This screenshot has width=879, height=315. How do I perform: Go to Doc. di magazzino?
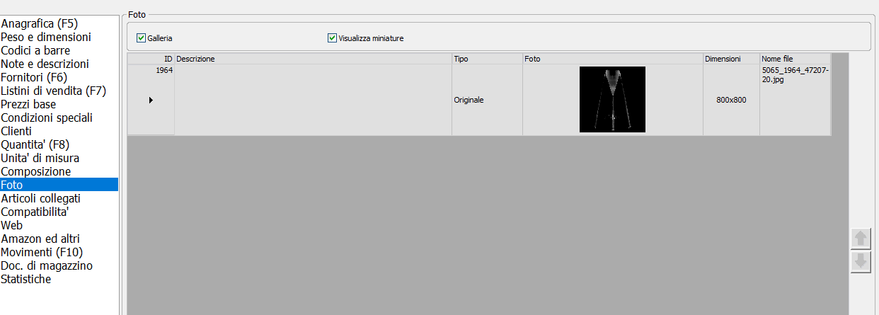pos(47,265)
